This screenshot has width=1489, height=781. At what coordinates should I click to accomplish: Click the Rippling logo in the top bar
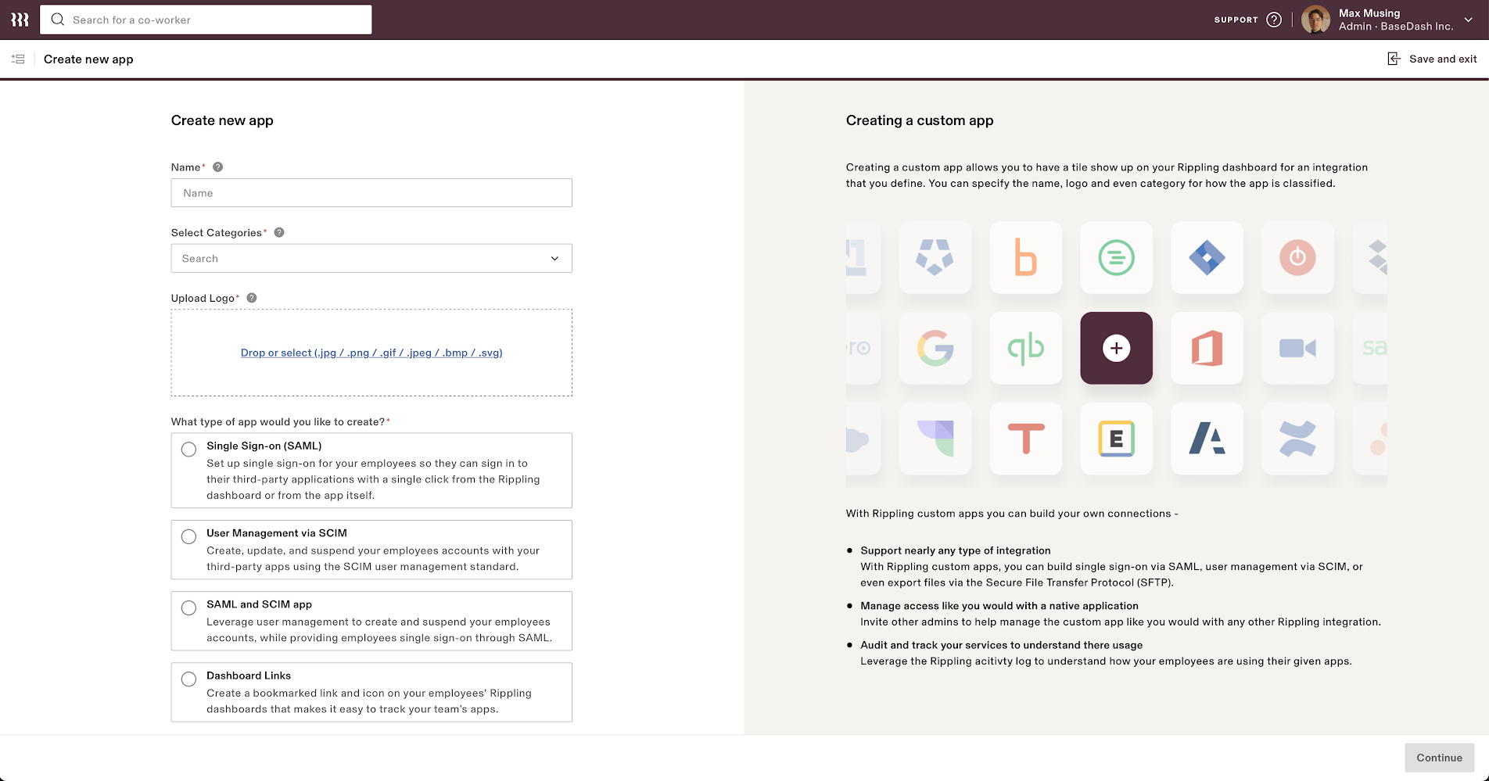[19, 19]
